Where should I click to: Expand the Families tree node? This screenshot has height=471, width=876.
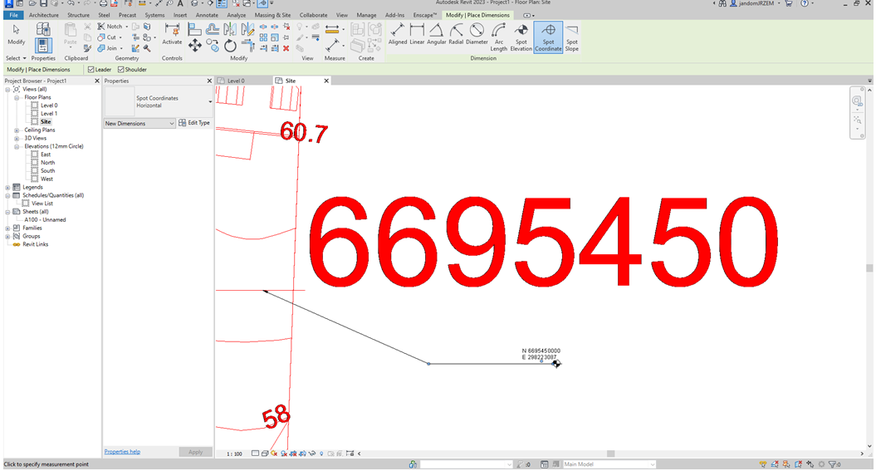coord(7,228)
